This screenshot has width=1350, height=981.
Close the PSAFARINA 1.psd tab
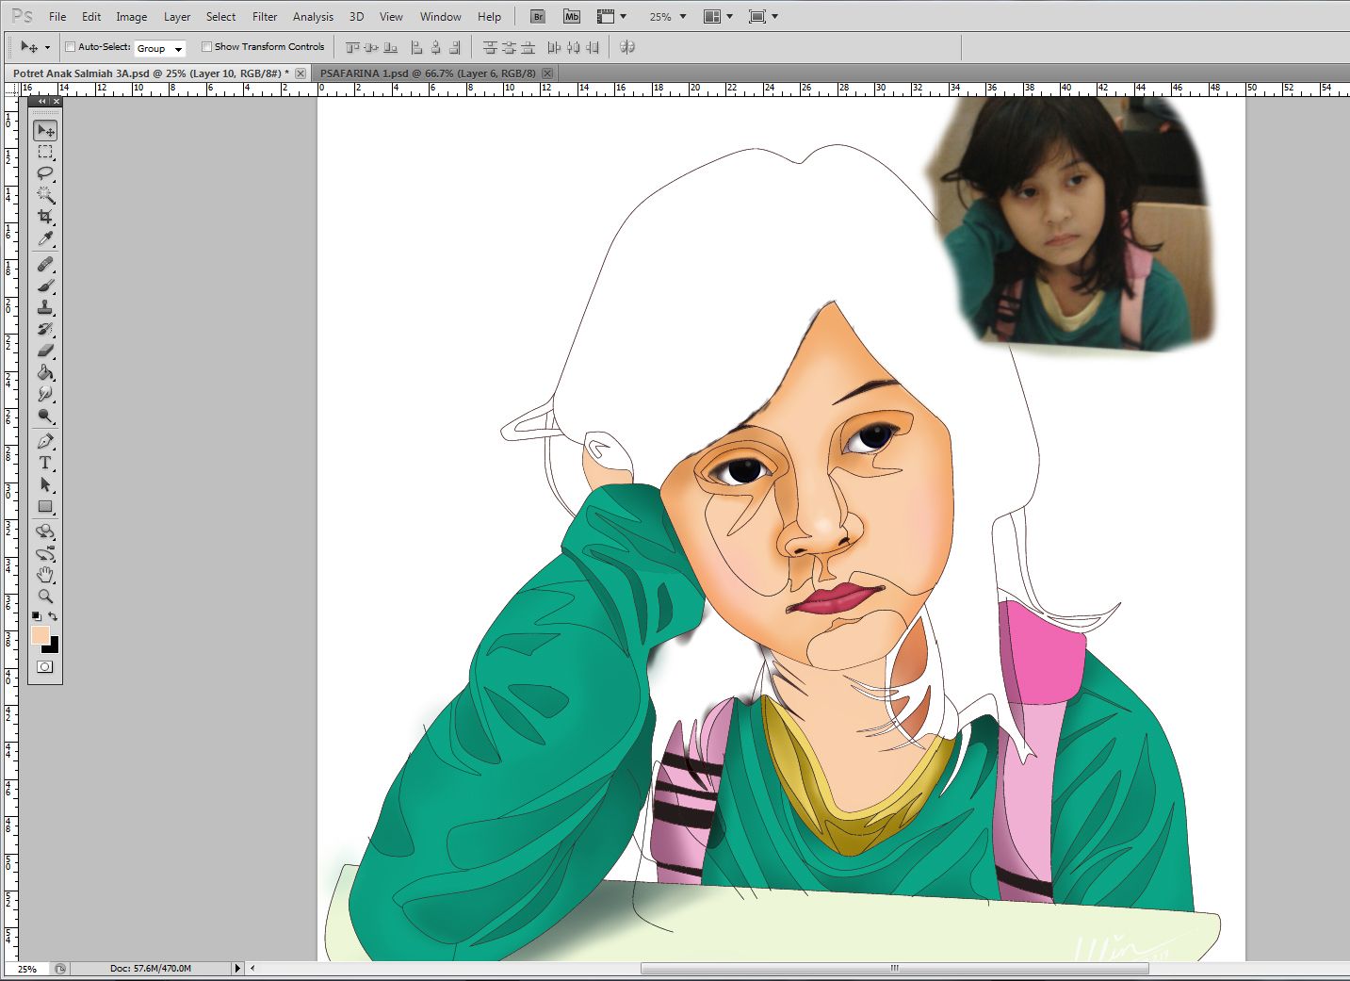pos(547,73)
